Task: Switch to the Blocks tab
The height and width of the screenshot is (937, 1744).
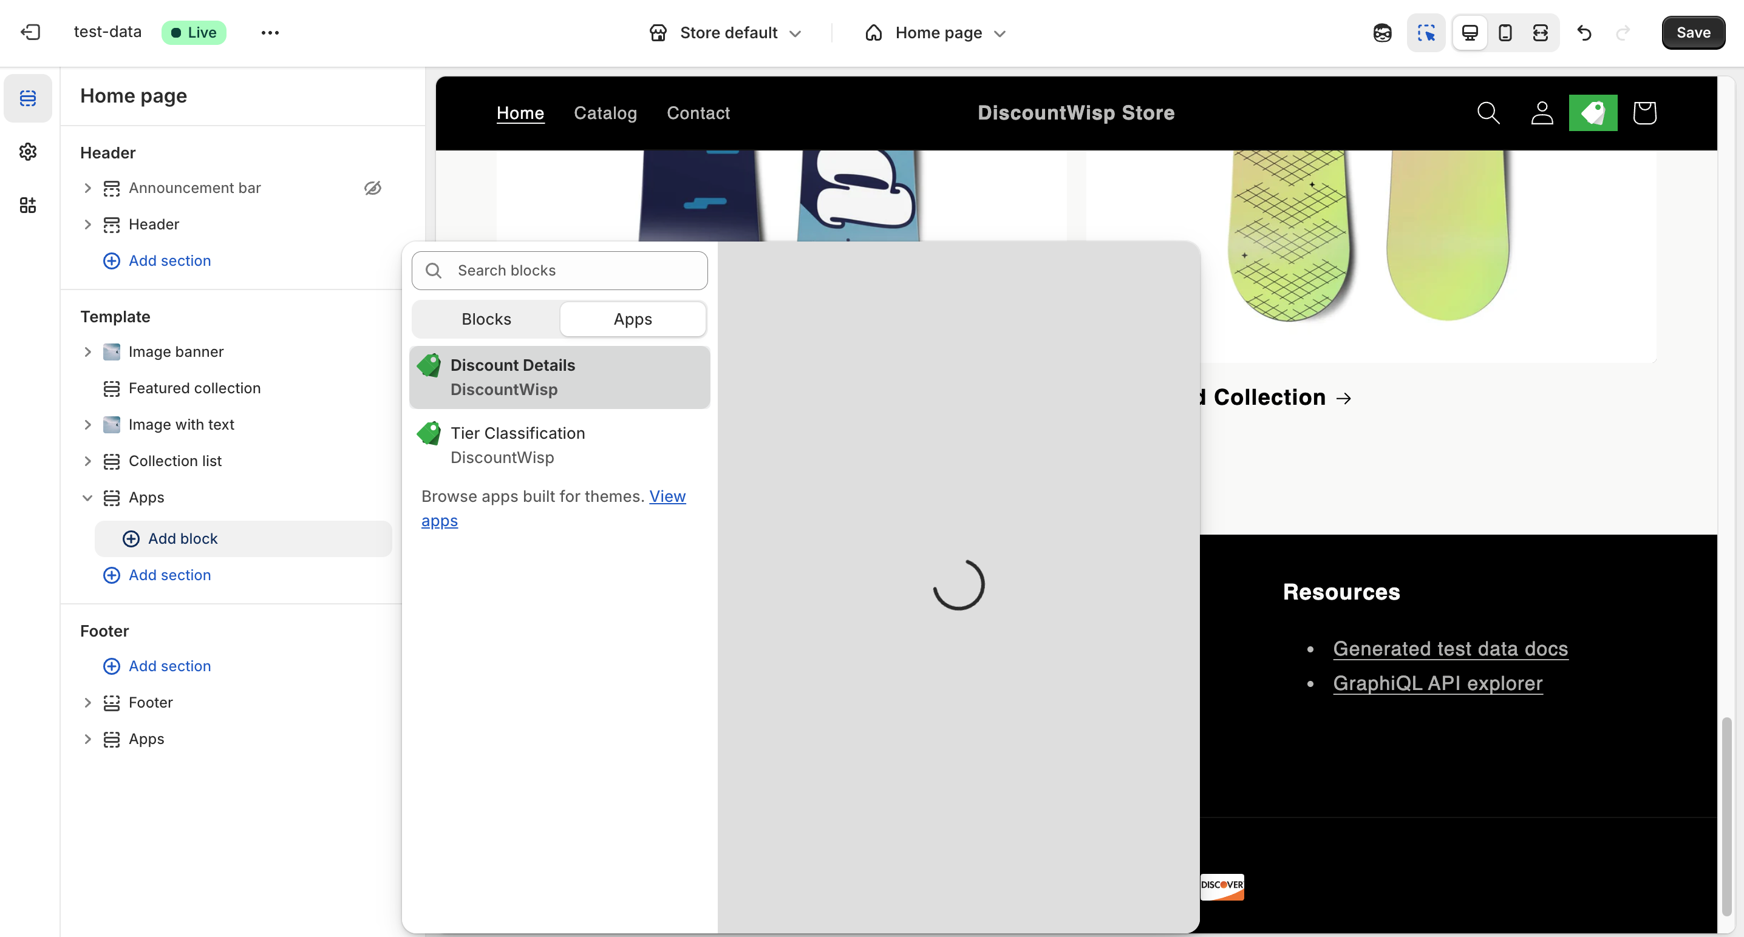Action: tap(486, 319)
